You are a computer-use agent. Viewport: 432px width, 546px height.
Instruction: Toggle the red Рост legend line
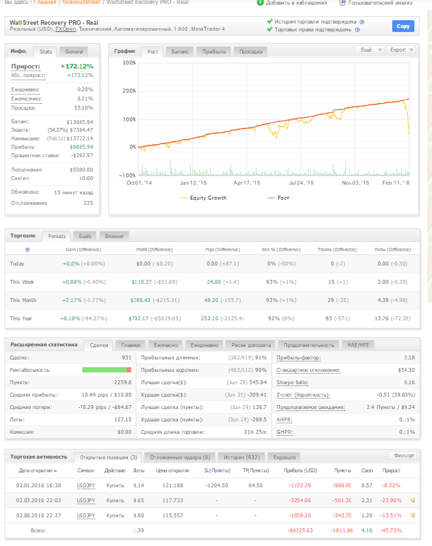pos(278,198)
